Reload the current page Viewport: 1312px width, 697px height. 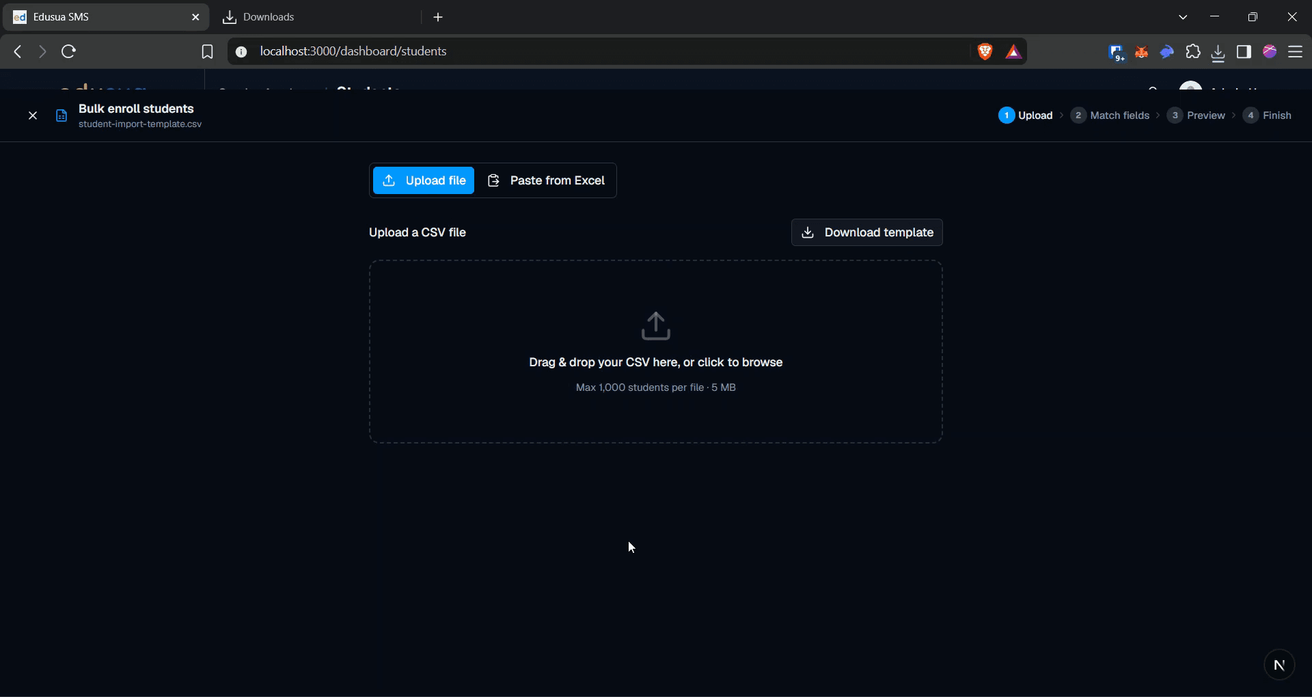(x=68, y=51)
